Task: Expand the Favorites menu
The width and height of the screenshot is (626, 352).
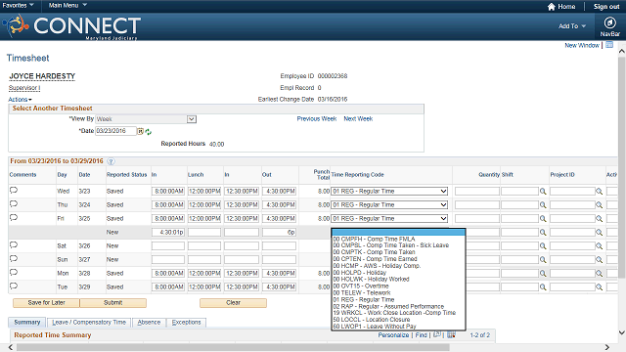Action: pos(18,5)
